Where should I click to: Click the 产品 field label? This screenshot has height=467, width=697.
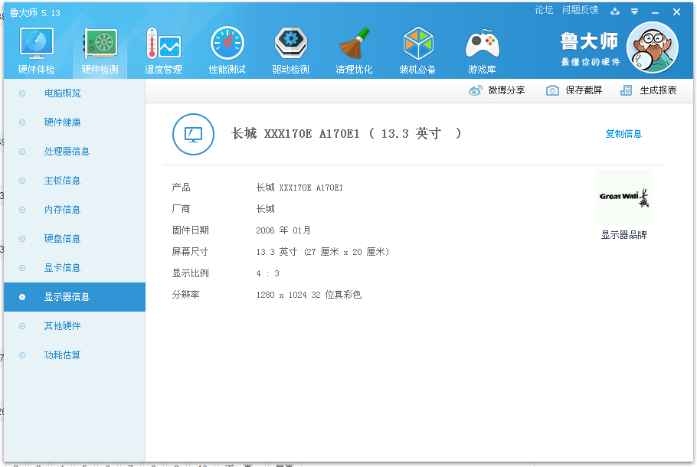[181, 188]
